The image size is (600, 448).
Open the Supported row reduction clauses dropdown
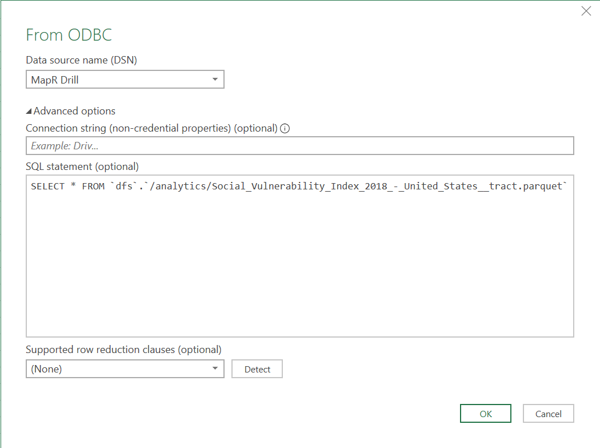pos(215,368)
